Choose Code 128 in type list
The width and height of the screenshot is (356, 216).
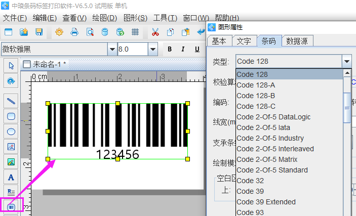tap(289, 74)
